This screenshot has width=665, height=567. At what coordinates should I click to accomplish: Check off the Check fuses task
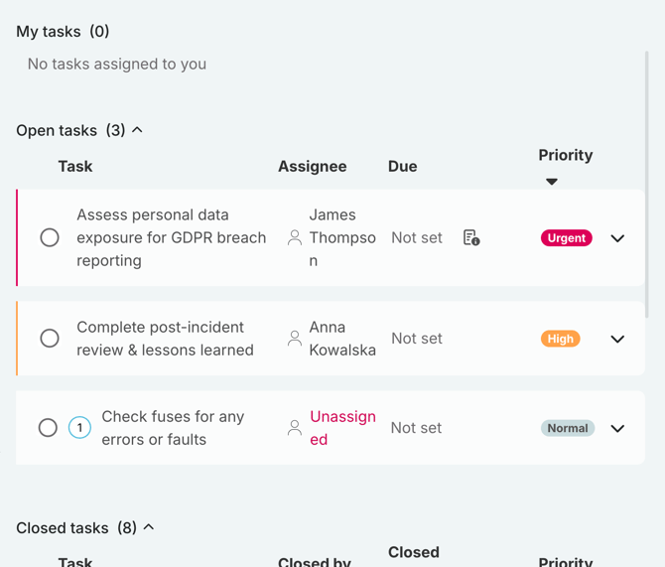coord(48,428)
